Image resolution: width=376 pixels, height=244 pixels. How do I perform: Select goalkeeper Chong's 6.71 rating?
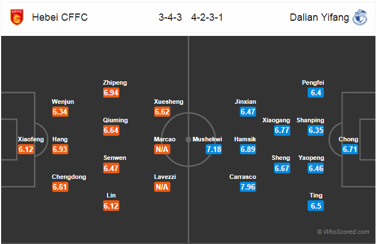(350, 149)
